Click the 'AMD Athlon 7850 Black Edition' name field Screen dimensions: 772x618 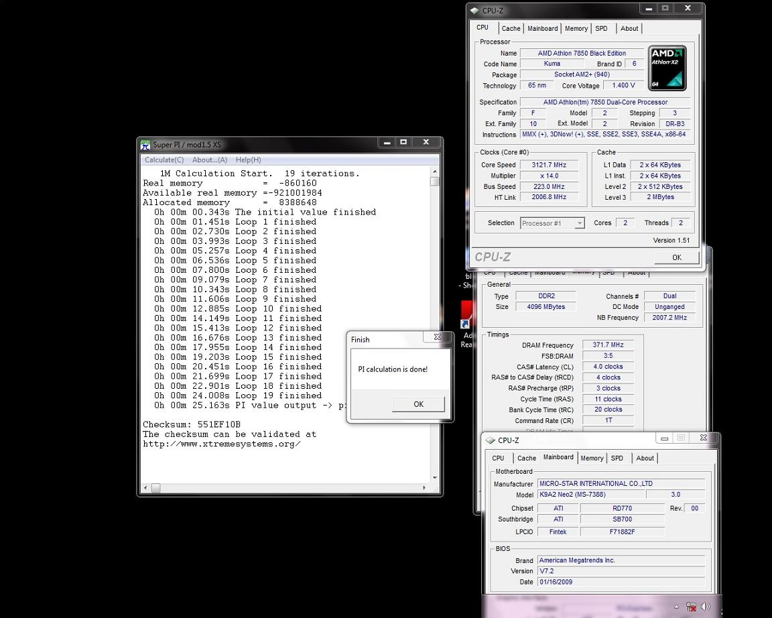(x=582, y=53)
